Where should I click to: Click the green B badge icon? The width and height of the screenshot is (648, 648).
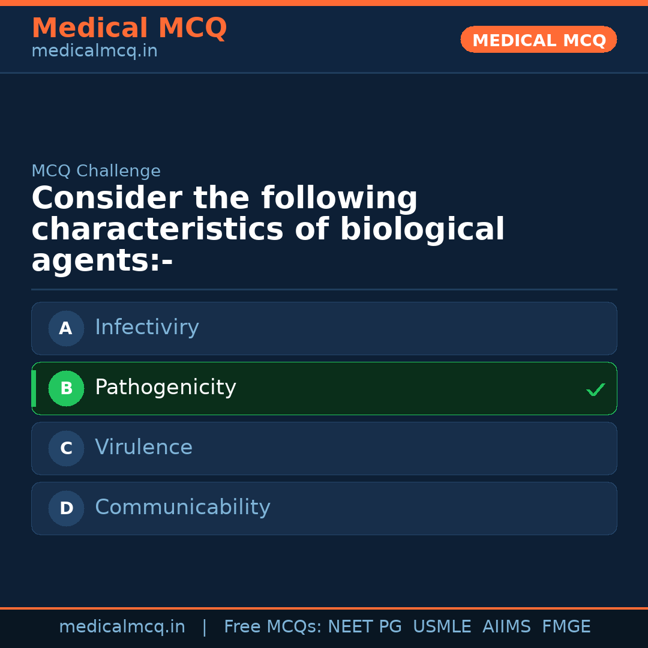(x=66, y=388)
